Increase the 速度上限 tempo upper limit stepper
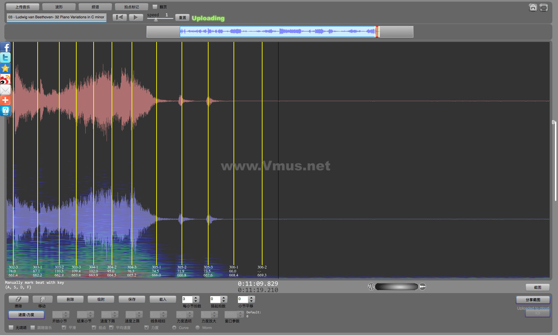Viewport: 558px width, 335px height. click(139, 313)
